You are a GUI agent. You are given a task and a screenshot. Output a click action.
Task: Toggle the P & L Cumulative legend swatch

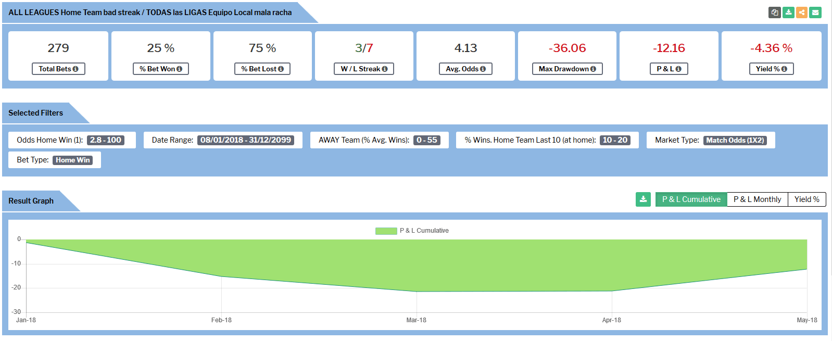tap(386, 231)
